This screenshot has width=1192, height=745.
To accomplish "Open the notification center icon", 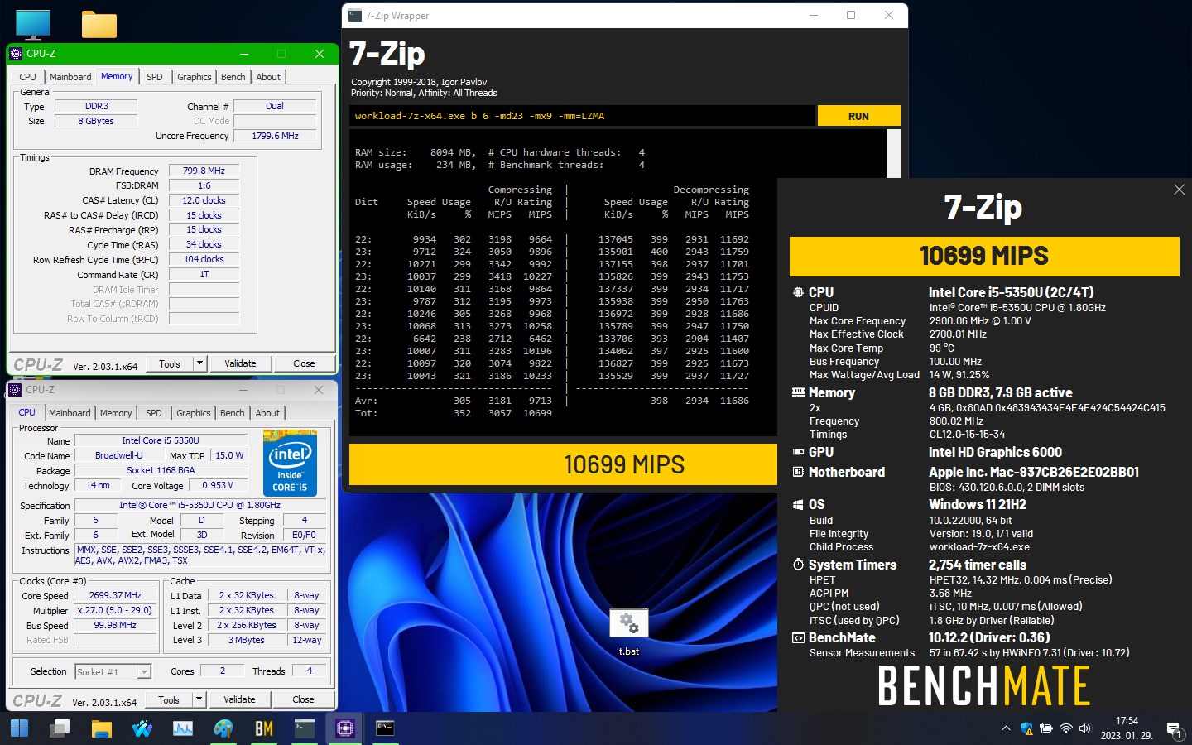I will click(x=1174, y=729).
